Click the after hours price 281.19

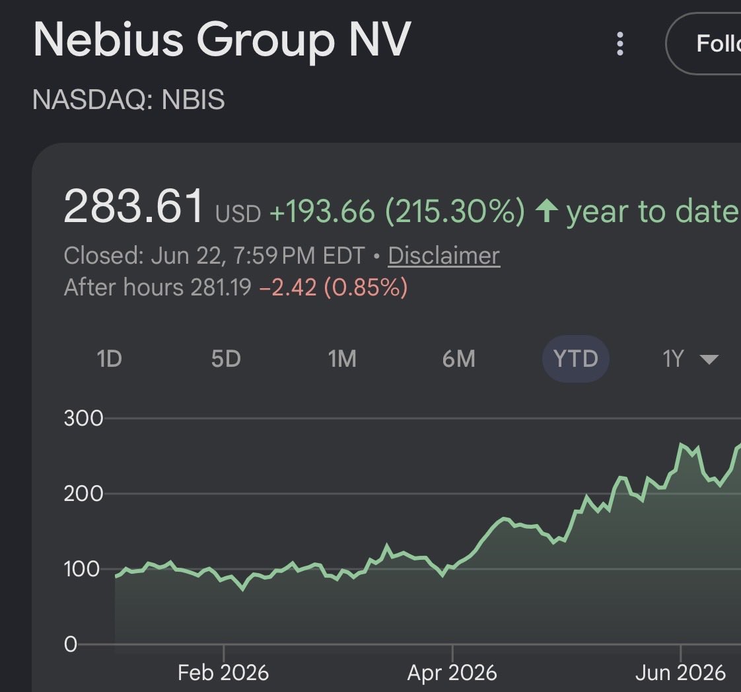pyautogui.click(x=221, y=288)
